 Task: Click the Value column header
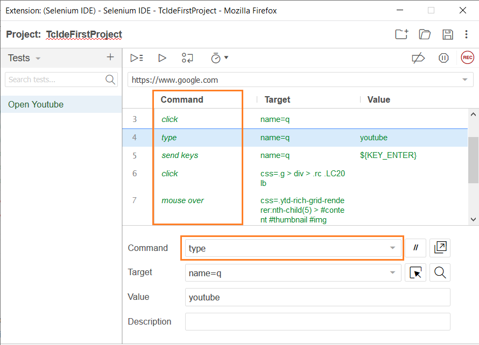[378, 99]
